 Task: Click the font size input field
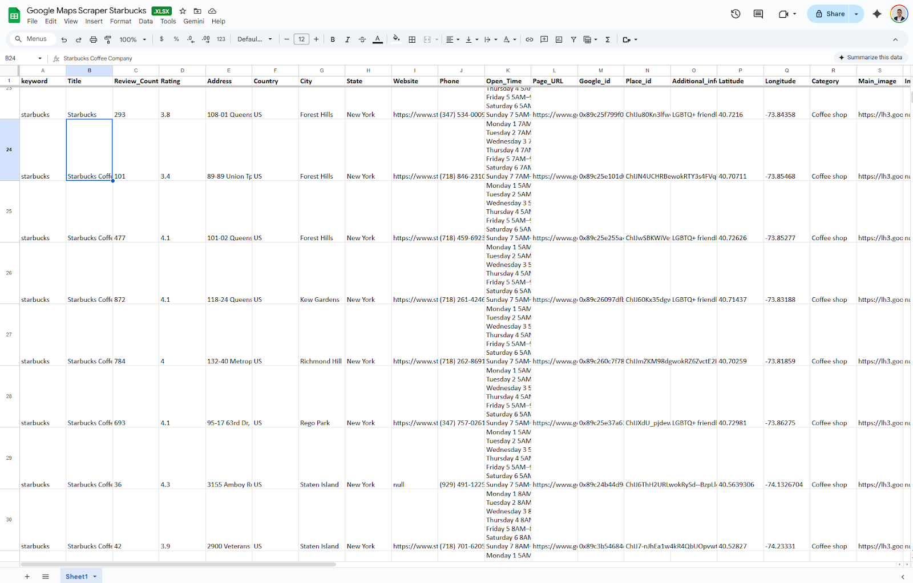301,39
